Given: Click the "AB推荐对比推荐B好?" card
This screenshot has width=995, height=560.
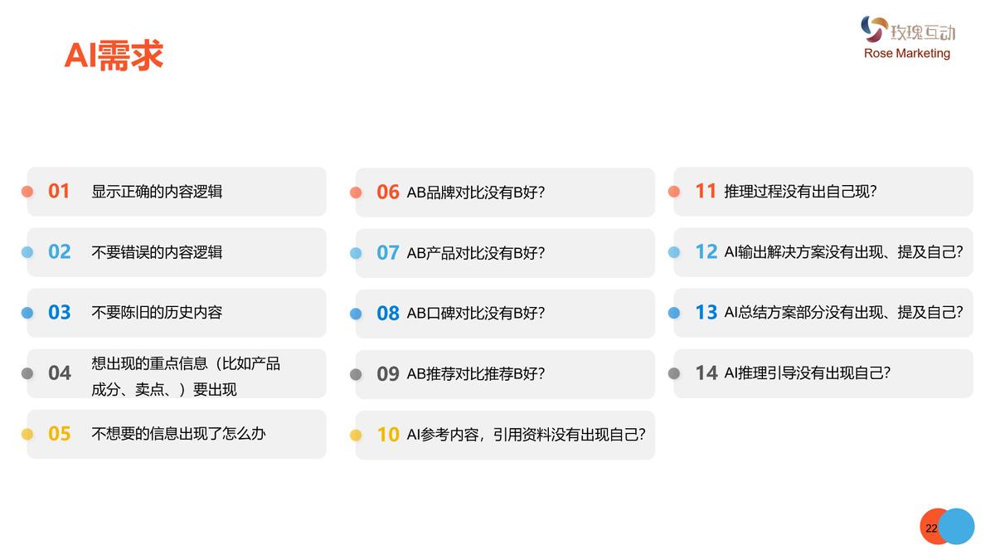Looking at the screenshot, I should point(505,374).
